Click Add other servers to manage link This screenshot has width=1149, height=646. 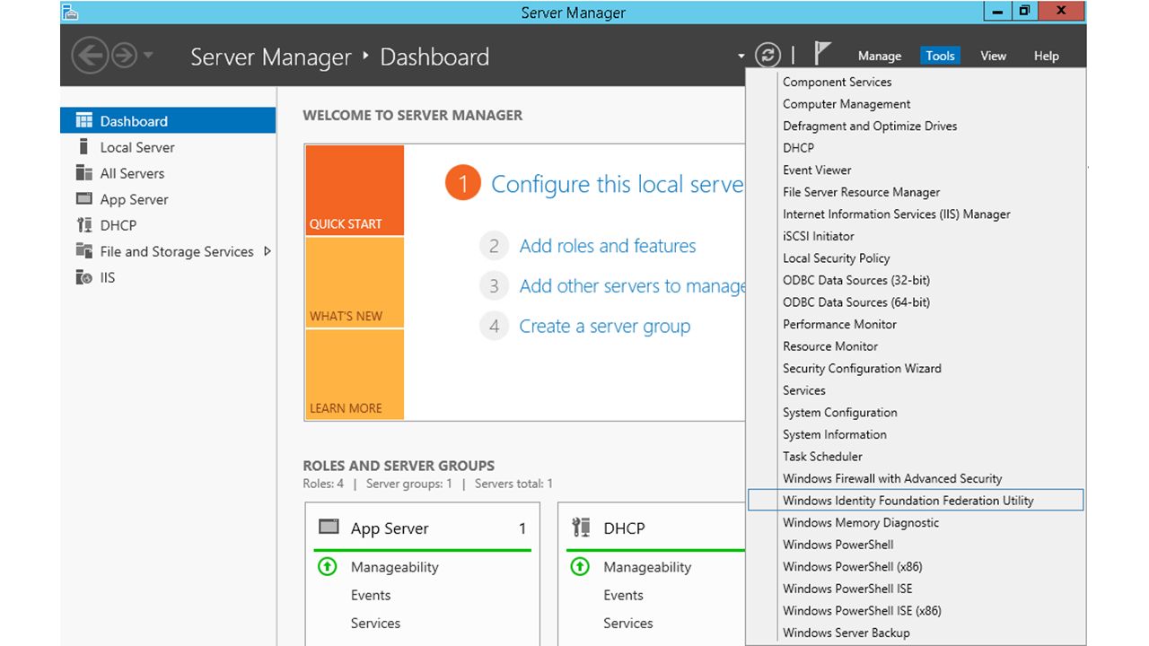632,286
